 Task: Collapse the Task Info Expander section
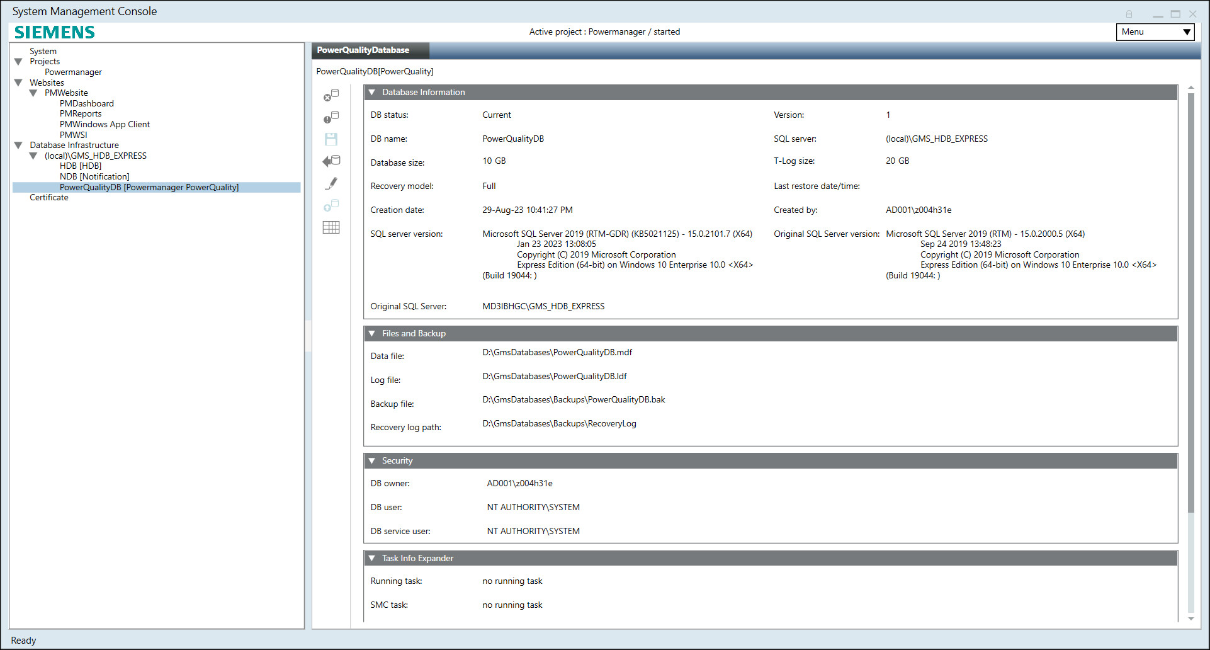tap(372, 559)
